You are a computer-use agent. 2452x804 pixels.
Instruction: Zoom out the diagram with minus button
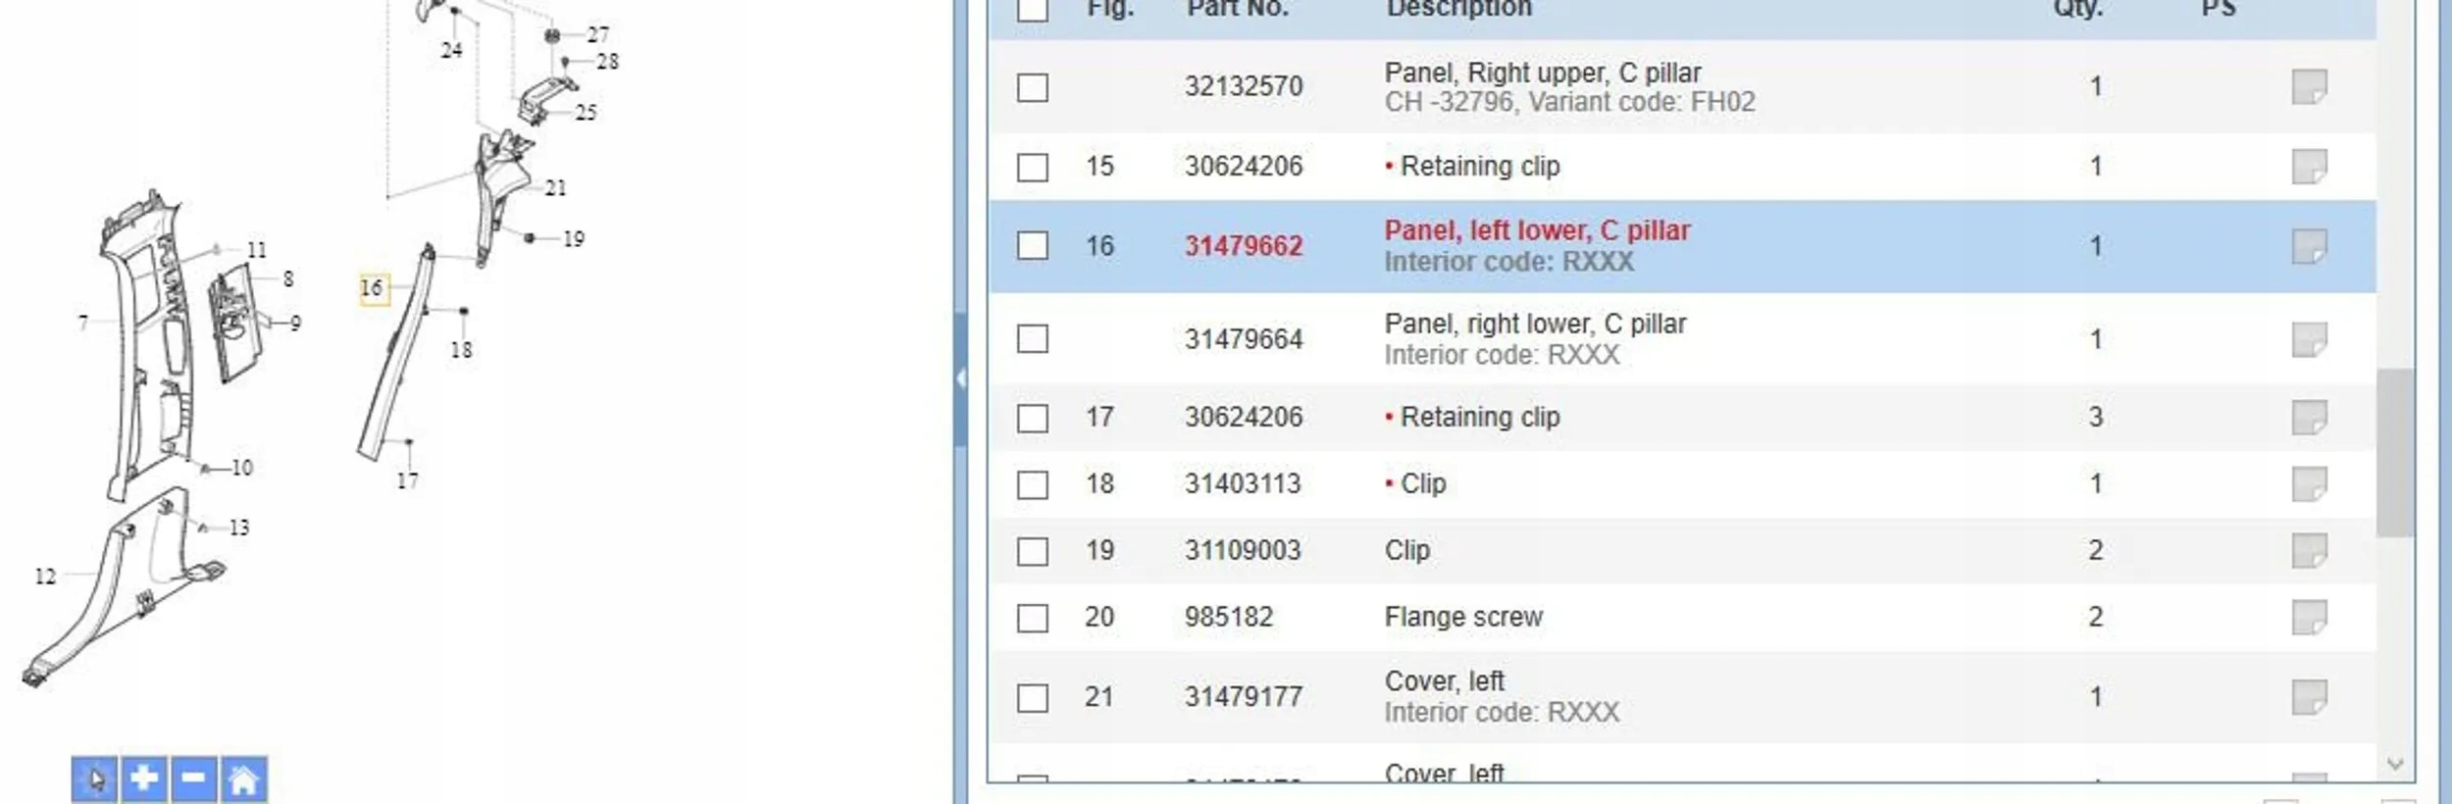click(194, 779)
